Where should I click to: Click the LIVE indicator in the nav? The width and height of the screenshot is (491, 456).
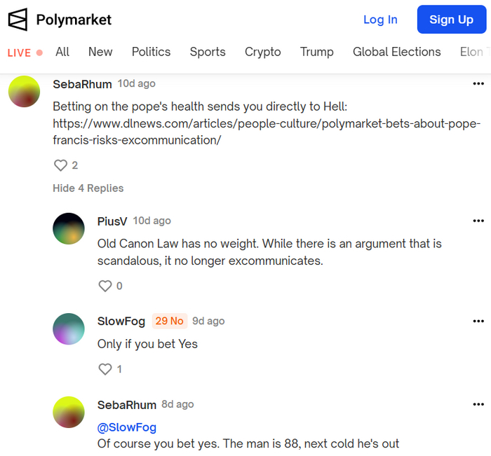25,53
